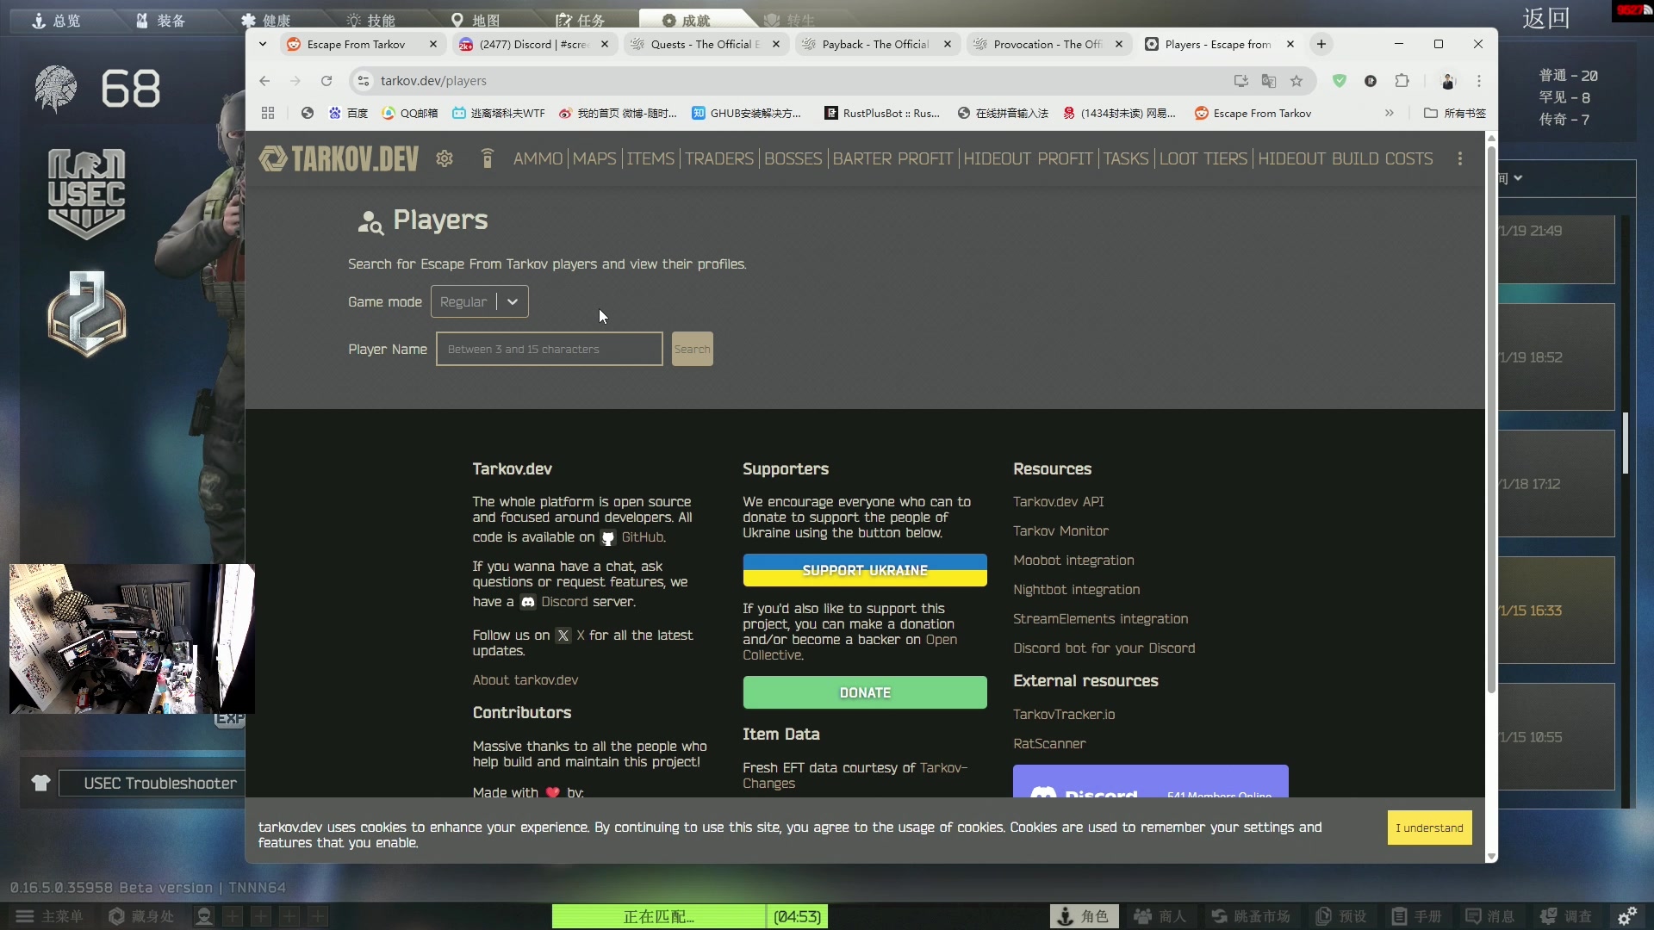Open HIDEOUT PROFIT in the nav bar

coord(1028,158)
